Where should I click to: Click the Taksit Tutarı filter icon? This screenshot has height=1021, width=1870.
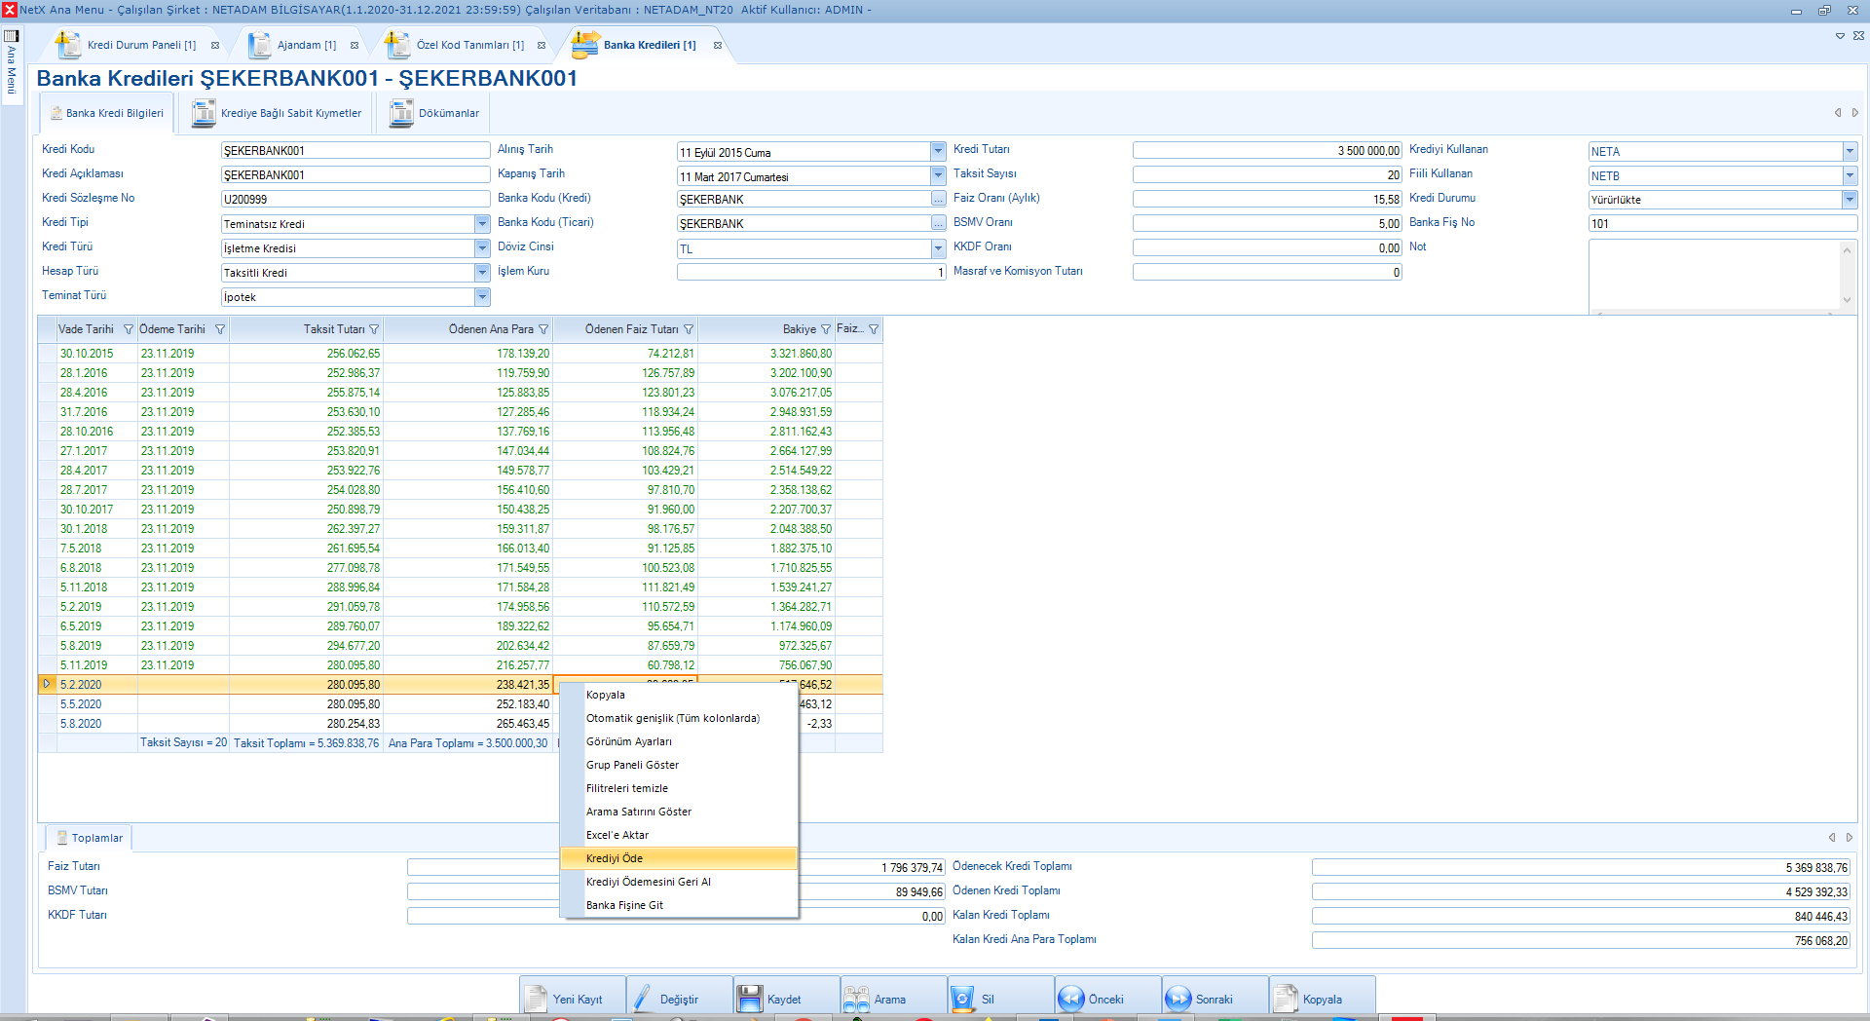click(374, 329)
